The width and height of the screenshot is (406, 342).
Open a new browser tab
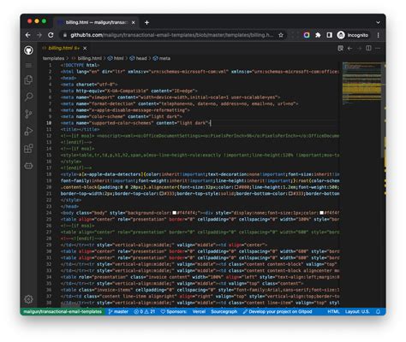click(x=146, y=22)
